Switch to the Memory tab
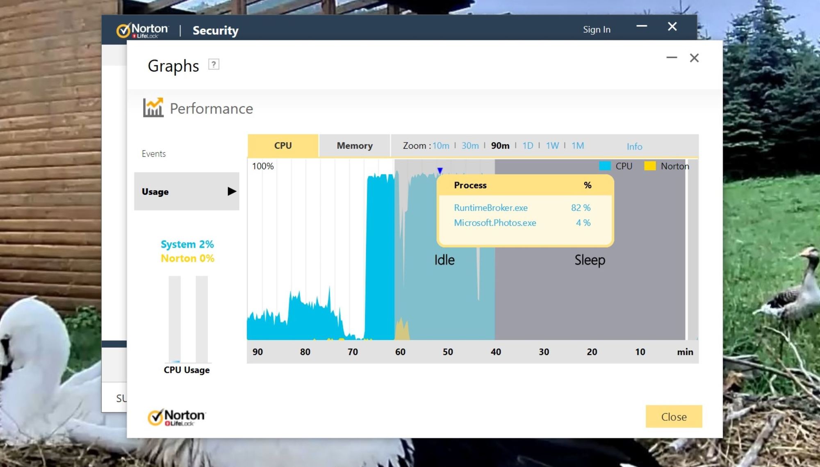 coord(355,146)
